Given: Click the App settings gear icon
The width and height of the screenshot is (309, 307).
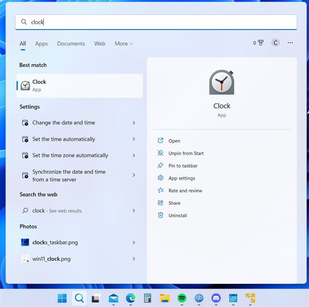Looking at the screenshot, I should click(160, 178).
